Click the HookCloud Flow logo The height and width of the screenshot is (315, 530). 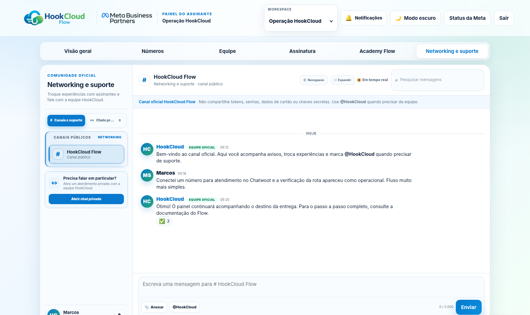[x=54, y=18]
